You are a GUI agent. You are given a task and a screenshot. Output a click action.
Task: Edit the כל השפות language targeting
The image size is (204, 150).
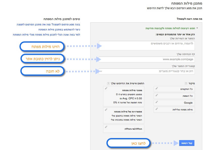157,95
